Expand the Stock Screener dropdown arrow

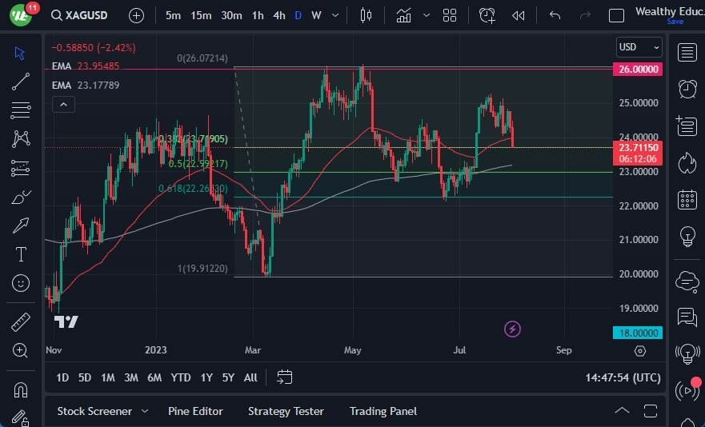[x=145, y=411]
